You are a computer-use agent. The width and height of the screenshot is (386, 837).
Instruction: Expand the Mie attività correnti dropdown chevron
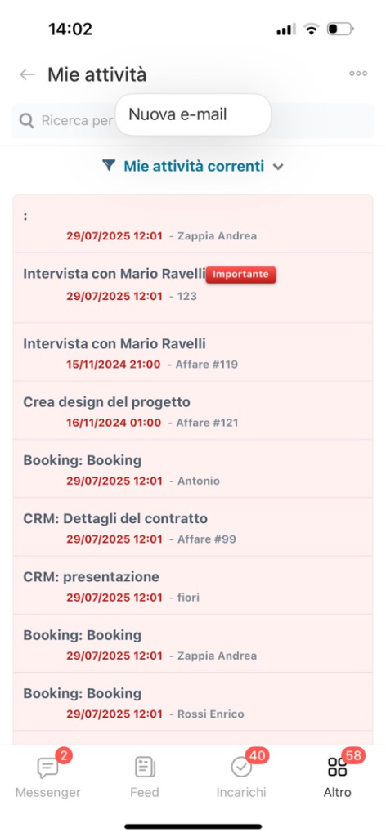pyautogui.click(x=277, y=167)
